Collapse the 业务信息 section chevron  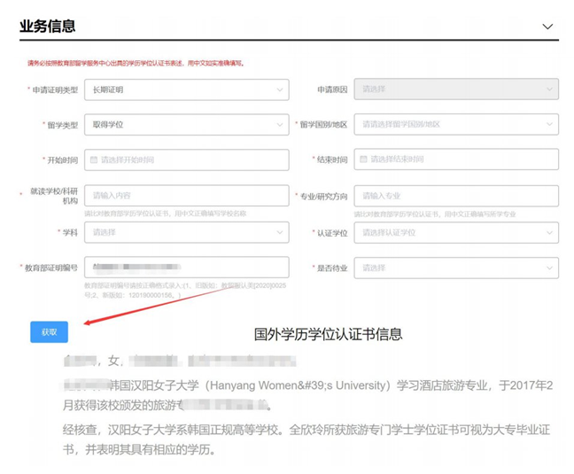(547, 27)
